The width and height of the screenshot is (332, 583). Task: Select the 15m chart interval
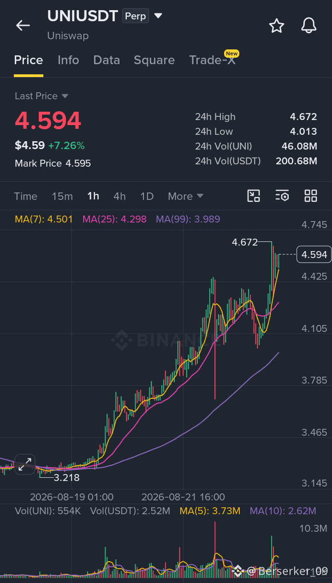click(x=62, y=196)
